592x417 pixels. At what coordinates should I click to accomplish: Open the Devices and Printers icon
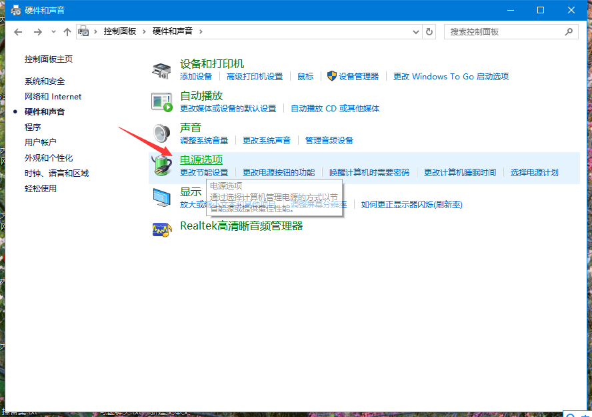161,71
